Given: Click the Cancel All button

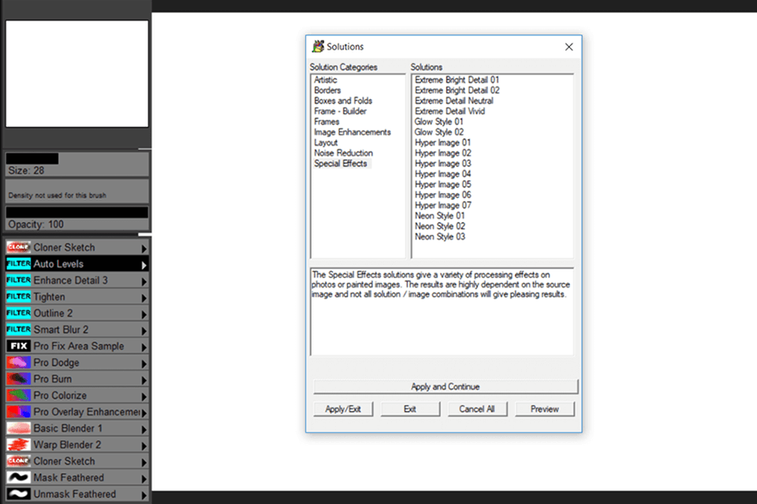Looking at the screenshot, I should (x=477, y=409).
